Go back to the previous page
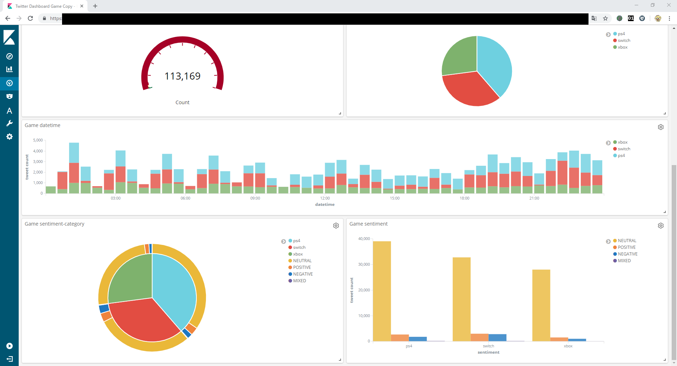Viewport: 677px width, 366px height. (8, 18)
